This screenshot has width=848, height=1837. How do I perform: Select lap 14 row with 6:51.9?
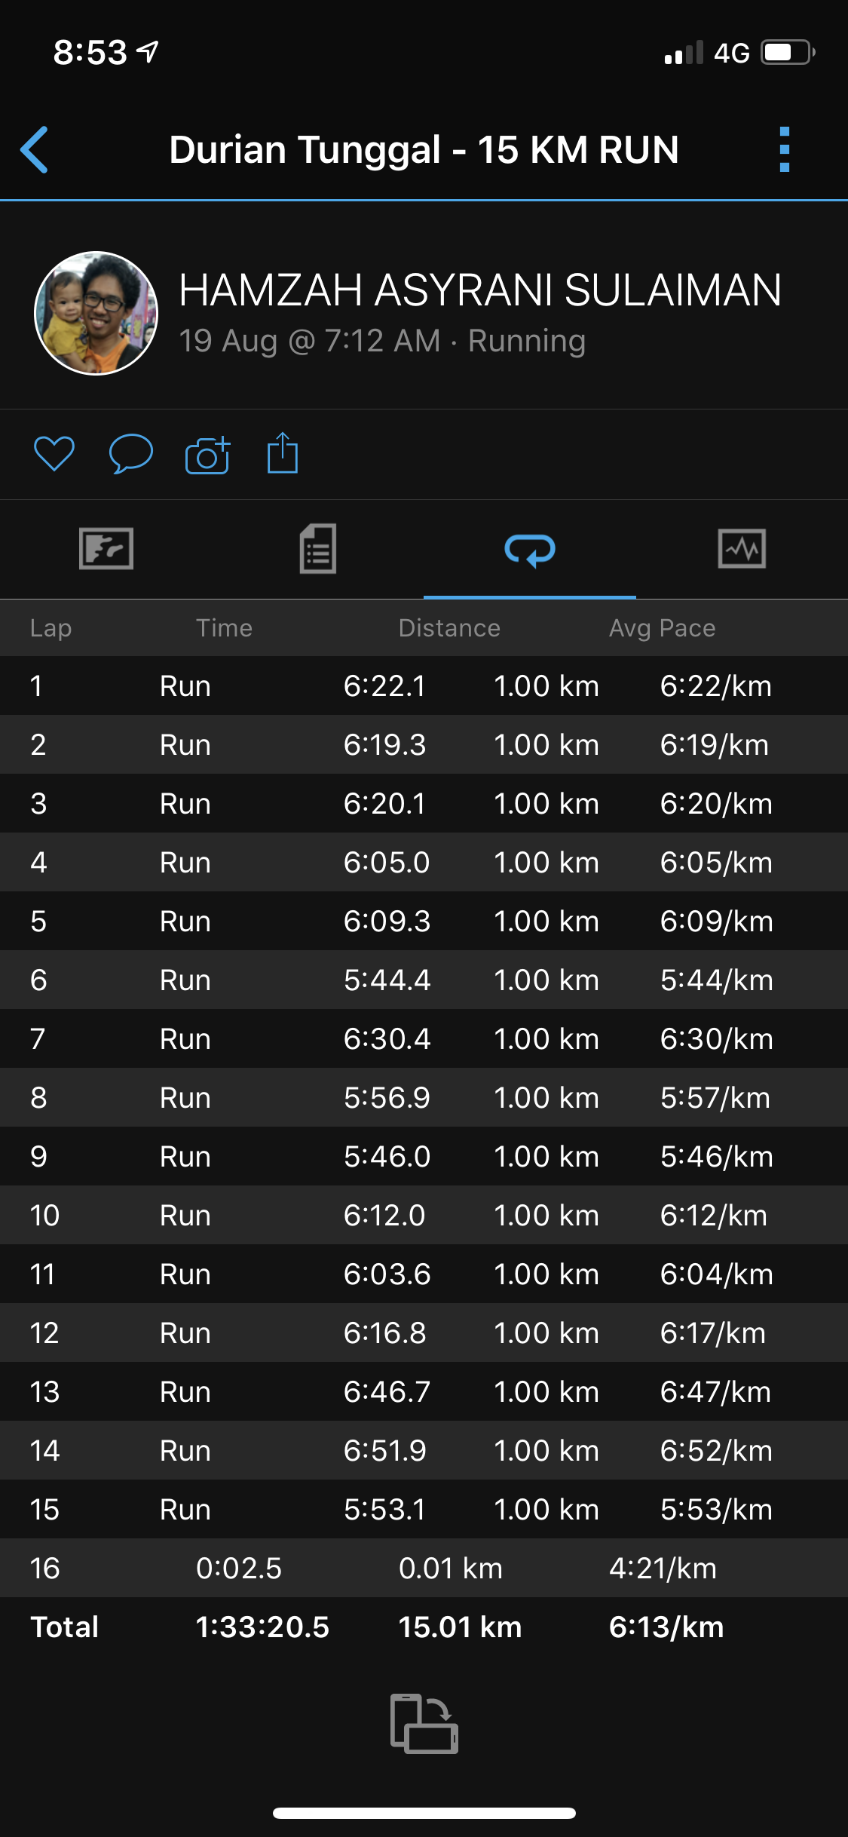tap(424, 1450)
